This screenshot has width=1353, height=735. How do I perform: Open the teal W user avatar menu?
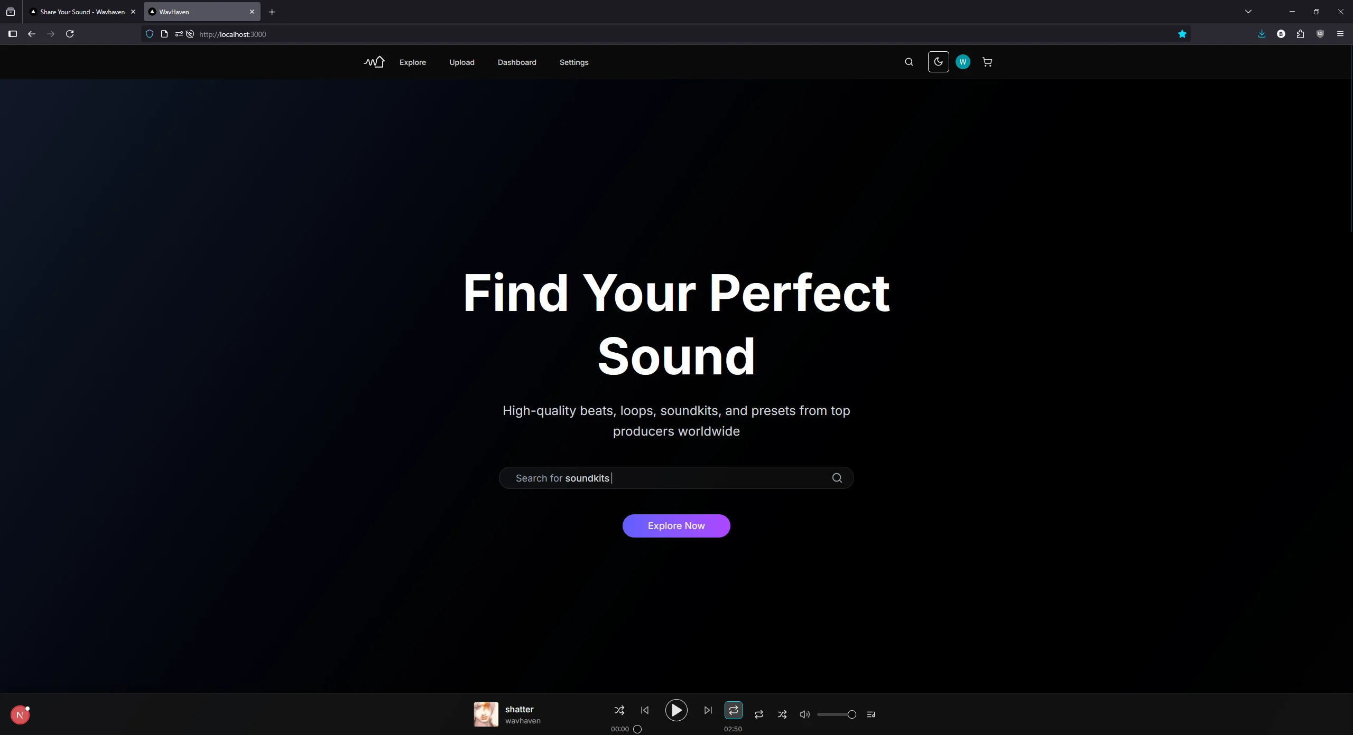pyautogui.click(x=962, y=62)
